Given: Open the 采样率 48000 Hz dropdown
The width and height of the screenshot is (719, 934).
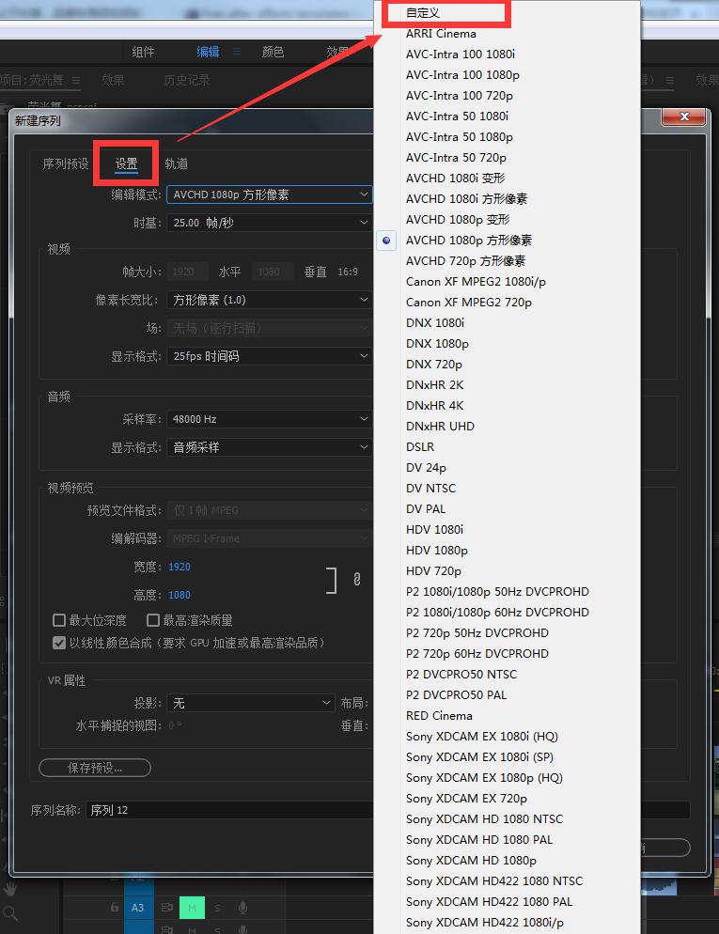Looking at the screenshot, I should (x=269, y=419).
